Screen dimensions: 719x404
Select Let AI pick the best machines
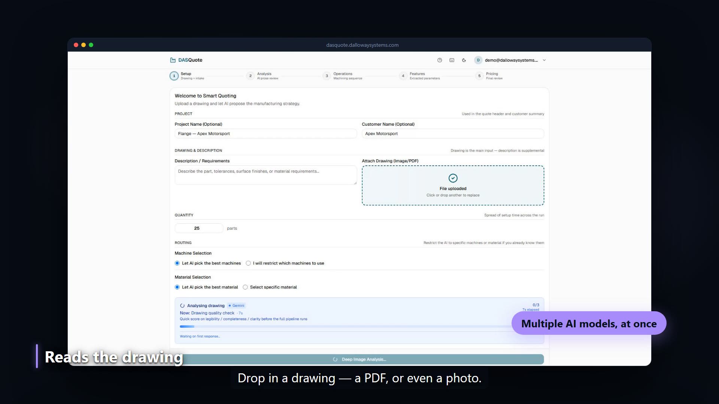(177, 263)
